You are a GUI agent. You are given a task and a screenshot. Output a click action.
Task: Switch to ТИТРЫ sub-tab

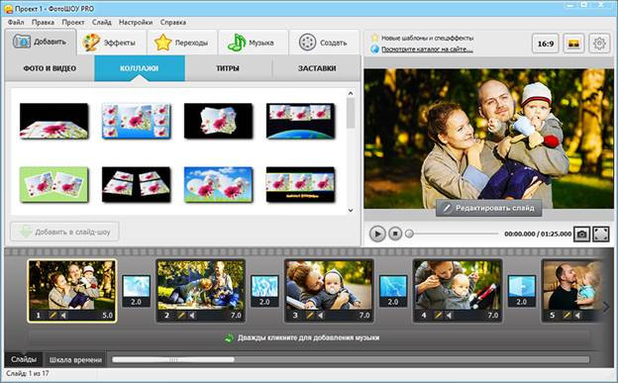coord(228,68)
